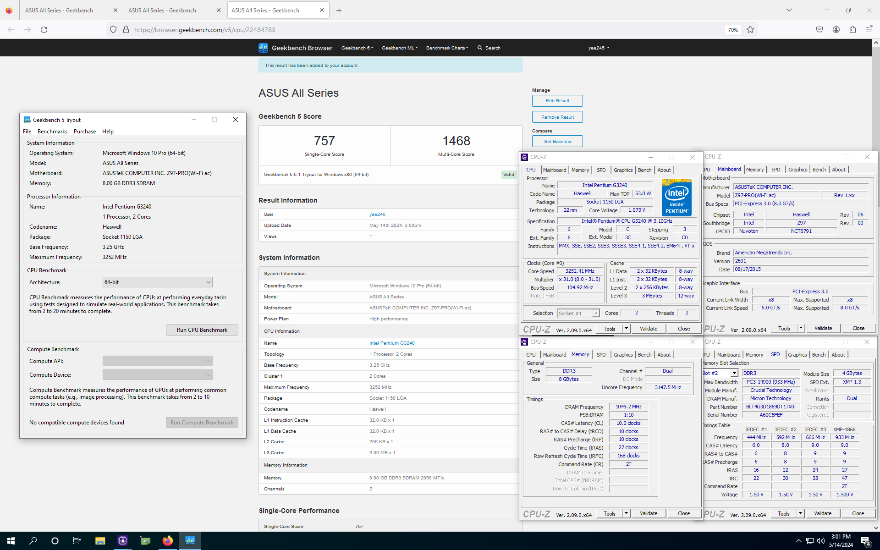Click the Geekbench Browser logo icon
Screen dimensions: 880x550
click(263, 48)
